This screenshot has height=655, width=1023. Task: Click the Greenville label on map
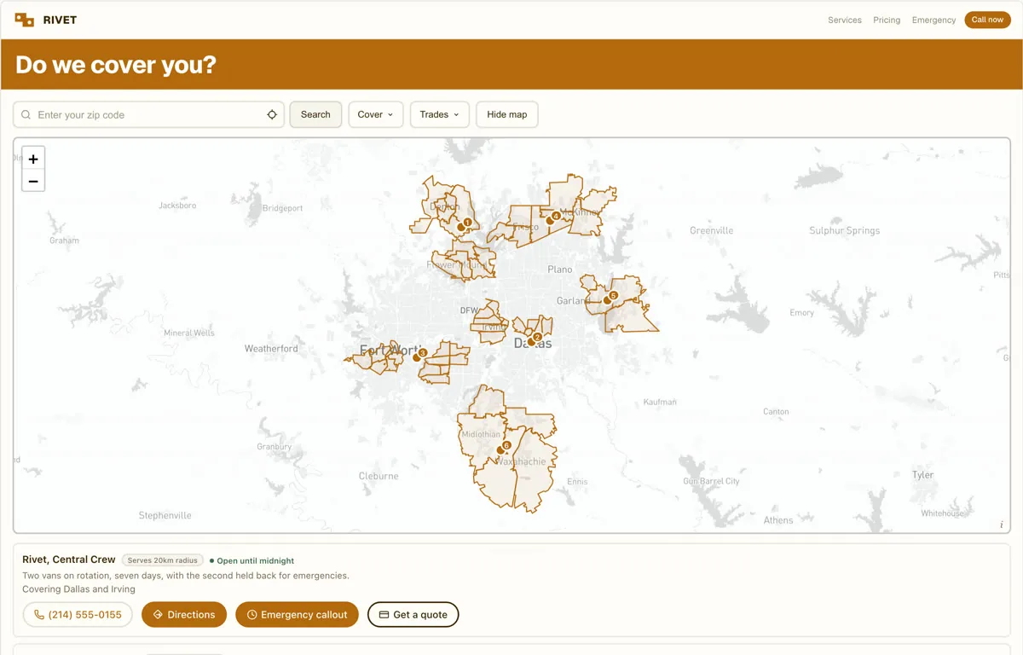tap(712, 230)
